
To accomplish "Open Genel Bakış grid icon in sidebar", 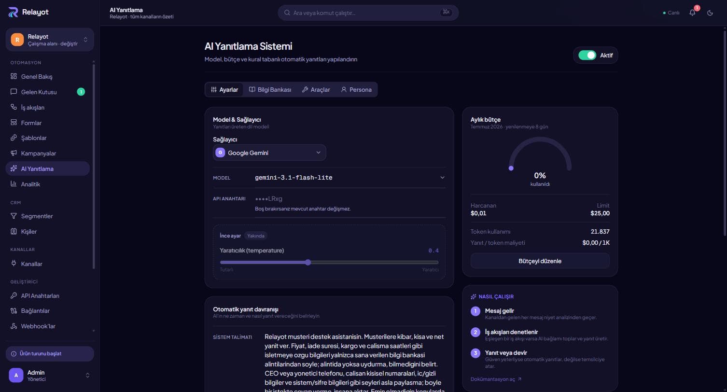I will click(x=14, y=76).
